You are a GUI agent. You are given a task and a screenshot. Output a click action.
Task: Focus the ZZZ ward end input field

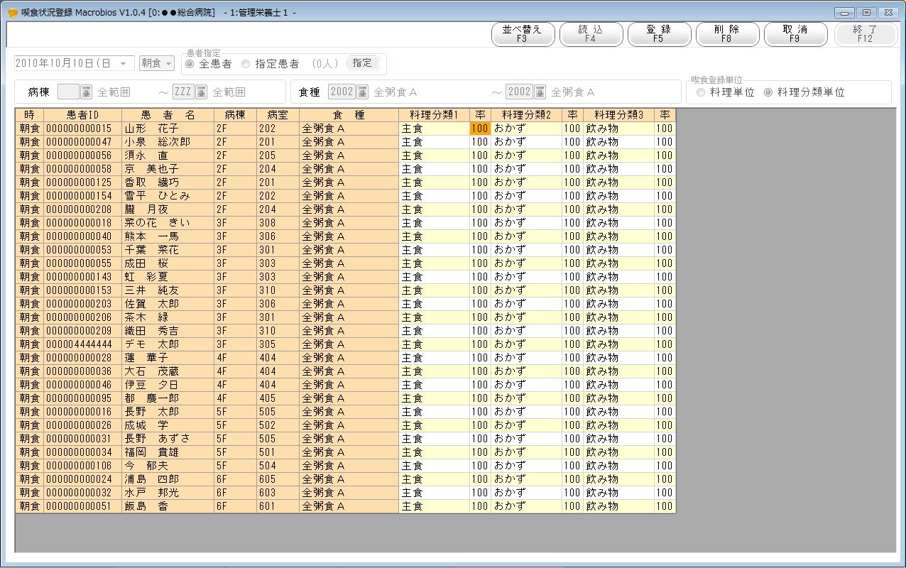[183, 92]
